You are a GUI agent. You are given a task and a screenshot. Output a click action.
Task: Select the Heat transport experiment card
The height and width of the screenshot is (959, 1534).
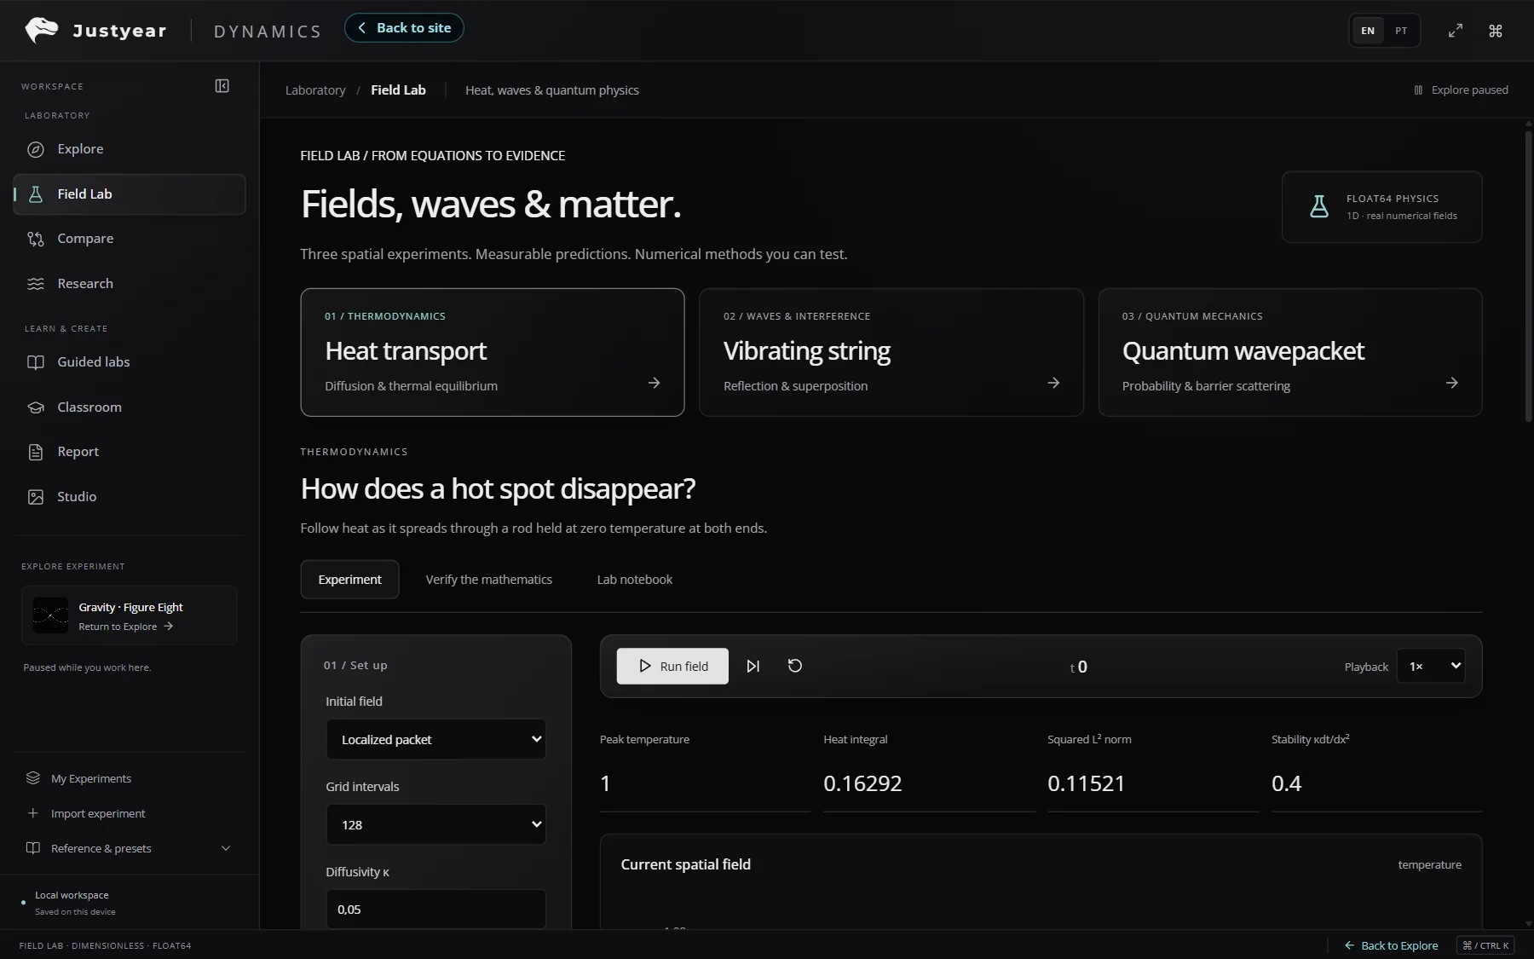click(x=493, y=352)
